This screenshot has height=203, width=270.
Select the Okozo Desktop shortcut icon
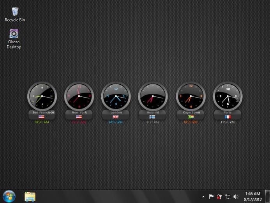click(x=14, y=39)
